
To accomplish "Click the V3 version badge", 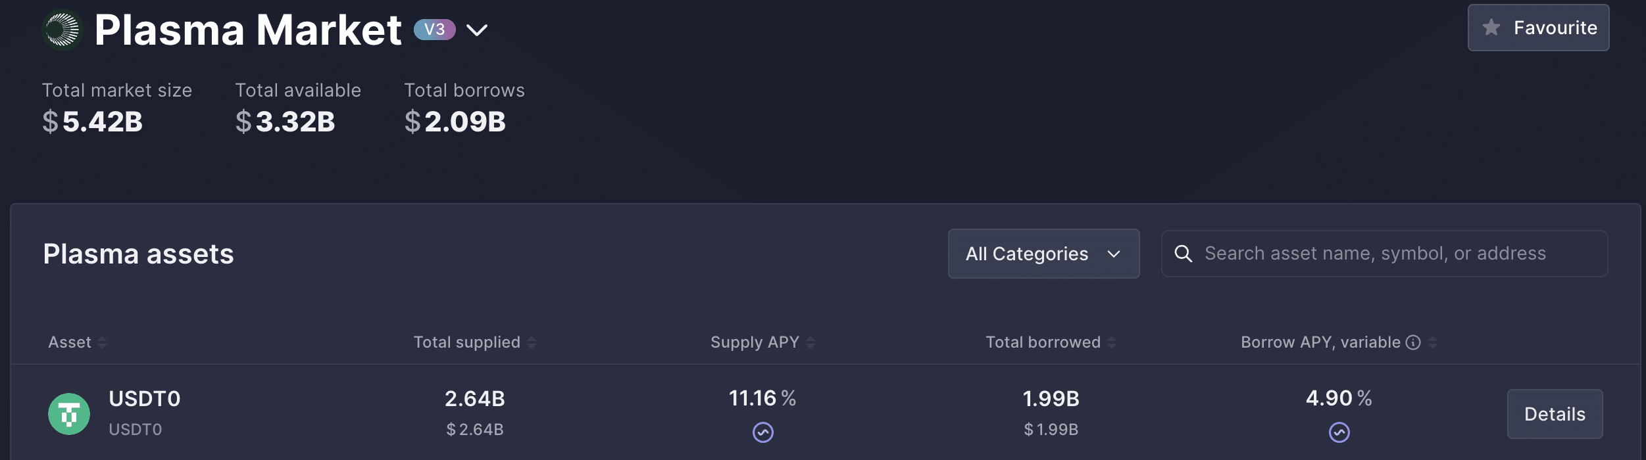I will coord(434,30).
